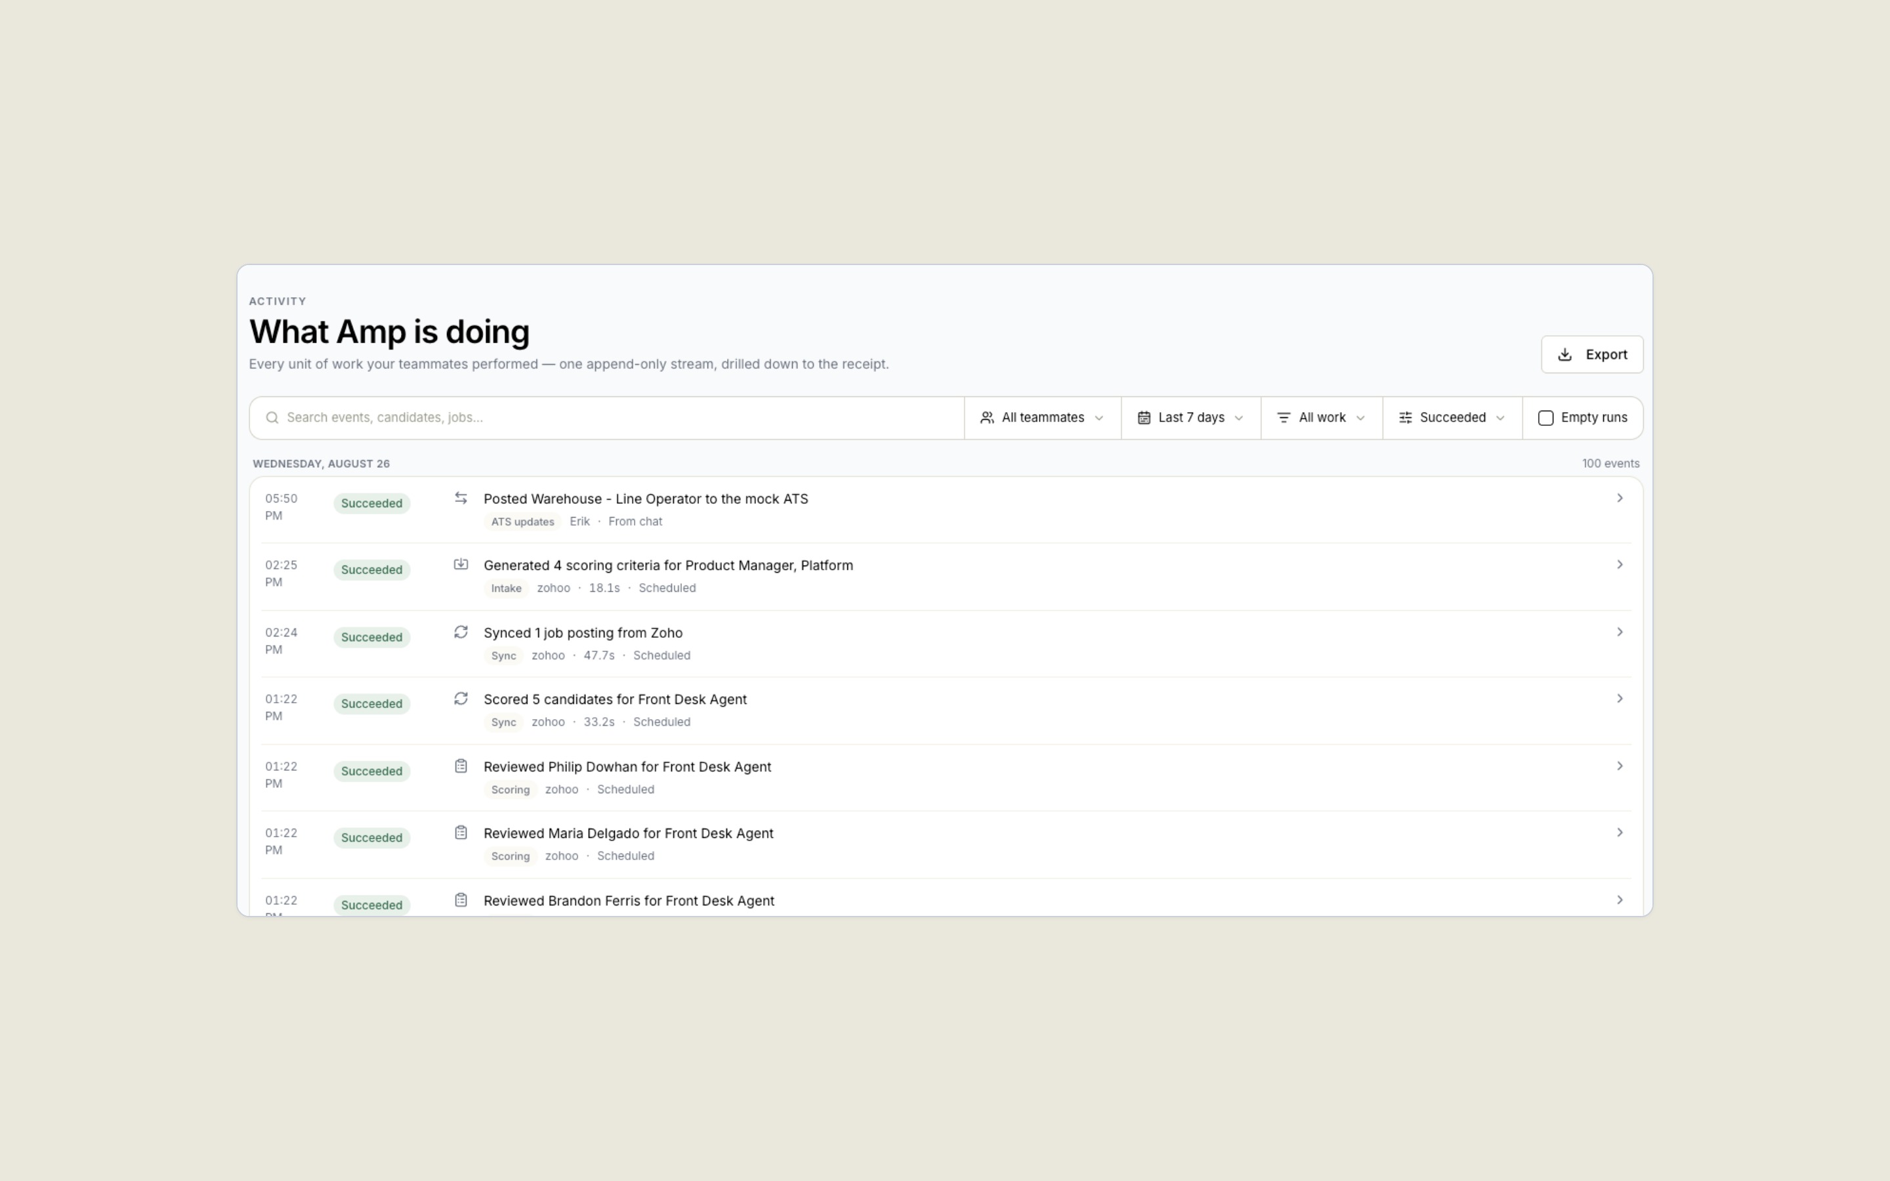Click the sliders icon beside Succeeded filter
The image size is (1890, 1181).
[x=1405, y=418]
